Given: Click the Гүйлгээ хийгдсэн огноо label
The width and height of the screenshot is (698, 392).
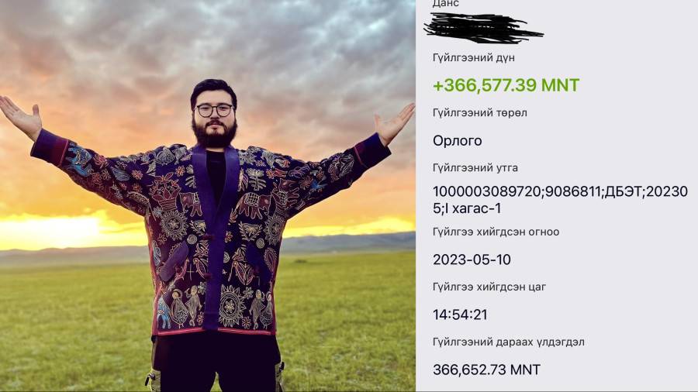Looking at the screenshot, I should click(x=496, y=232).
